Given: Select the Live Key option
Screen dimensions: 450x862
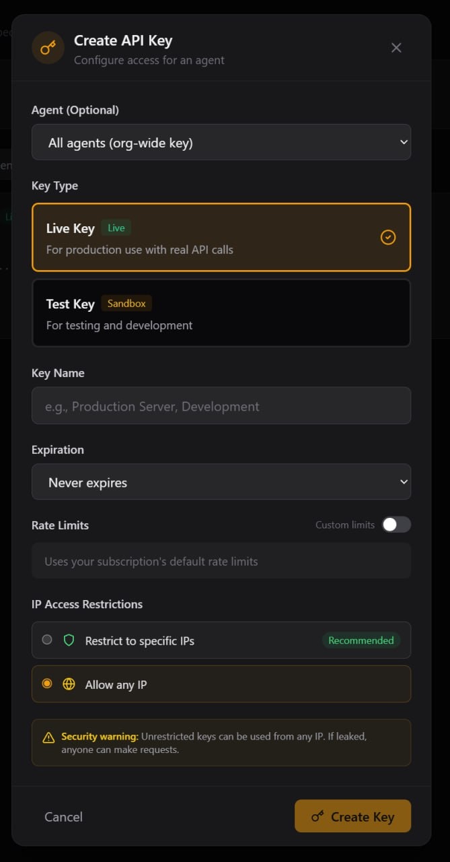Looking at the screenshot, I should (x=221, y=237).
